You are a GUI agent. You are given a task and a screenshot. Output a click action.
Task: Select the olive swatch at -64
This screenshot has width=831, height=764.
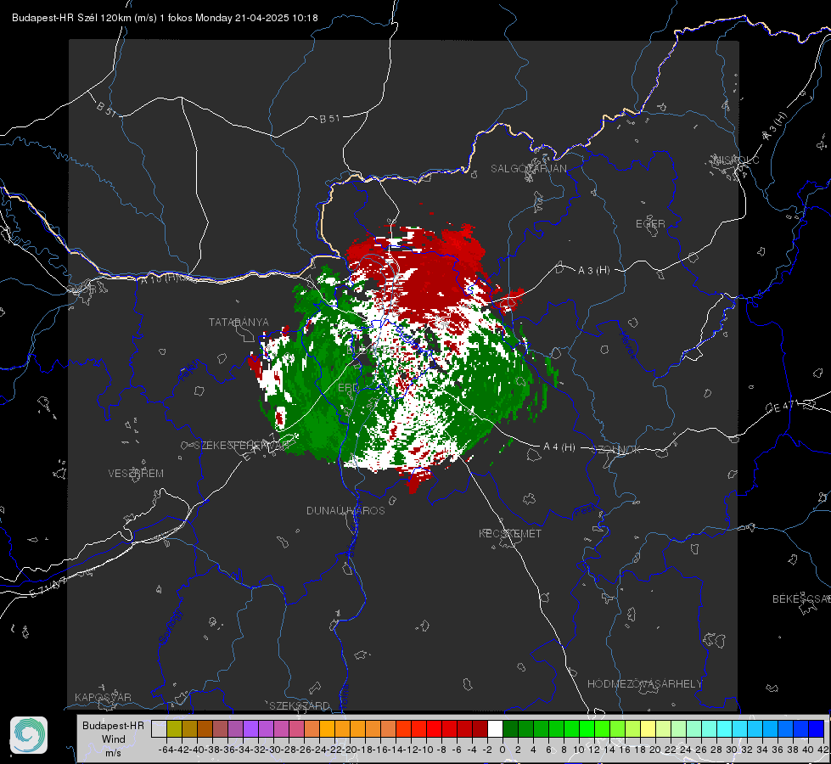coord(174,728)
